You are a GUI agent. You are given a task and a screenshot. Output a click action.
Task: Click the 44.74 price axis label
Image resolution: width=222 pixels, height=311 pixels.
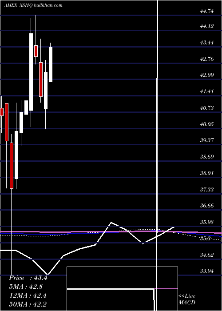[x=207, y=11]
